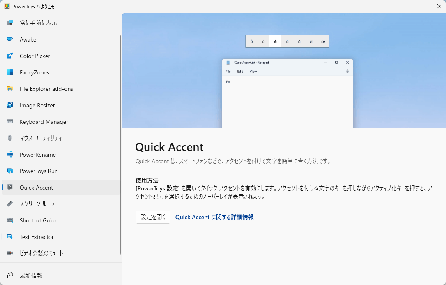Click the Shortcut Guide icon
This screenshot has width=446, height=285.
tap(10, 220)
